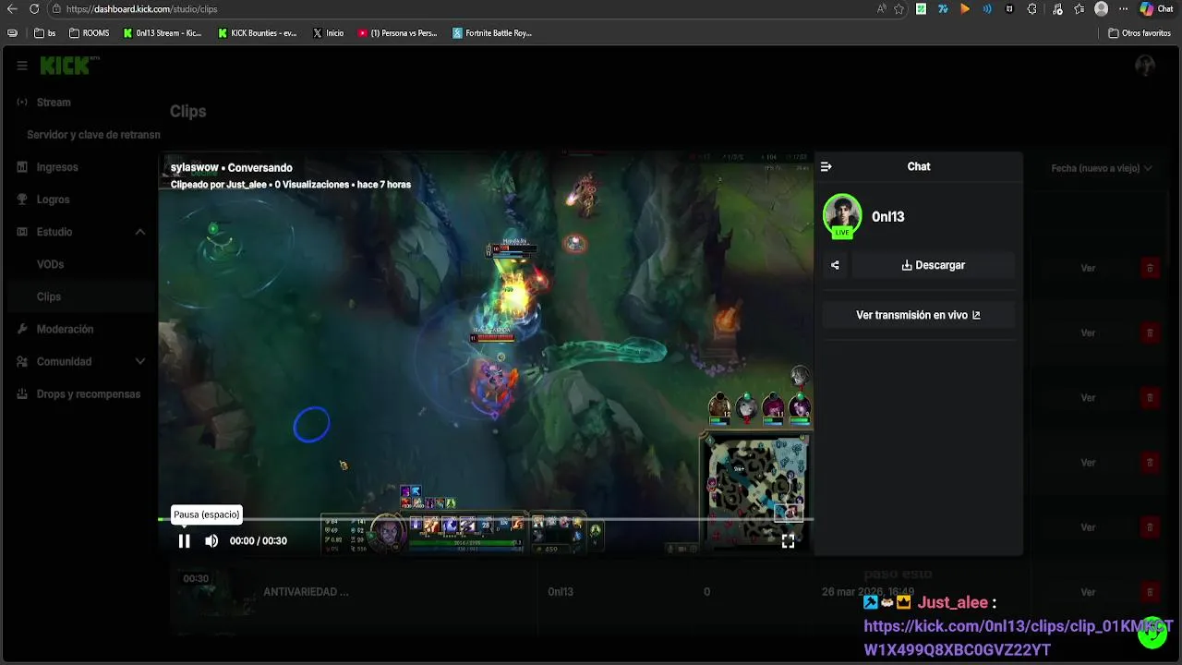
Task: Open user profile avatar in Kick header
Action: (x=1145, y=66)
